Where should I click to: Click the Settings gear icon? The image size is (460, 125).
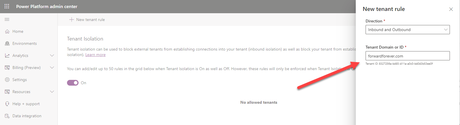coord(7,80)
